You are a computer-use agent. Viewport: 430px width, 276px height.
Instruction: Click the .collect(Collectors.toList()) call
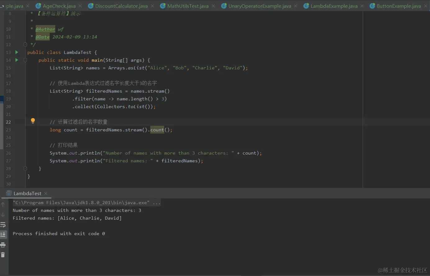click(114, 107)
